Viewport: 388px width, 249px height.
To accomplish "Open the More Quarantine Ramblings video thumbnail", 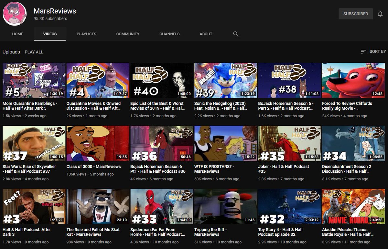I will 34,80.
